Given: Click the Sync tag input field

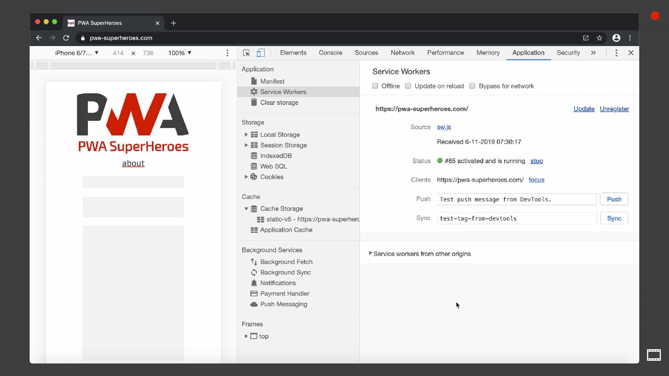Looking at the screenshot, I should 517,219.
